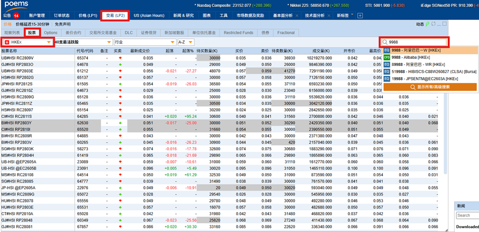Click the buy/sell icon for CI#HSI RC2811S
The width and height of the screenshot is (479, 232).
pyautogui.click(x=120, y=116)
